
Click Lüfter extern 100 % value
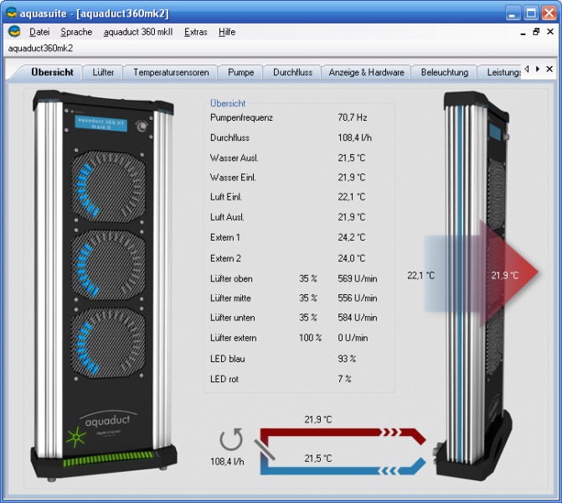pos(311,338)
